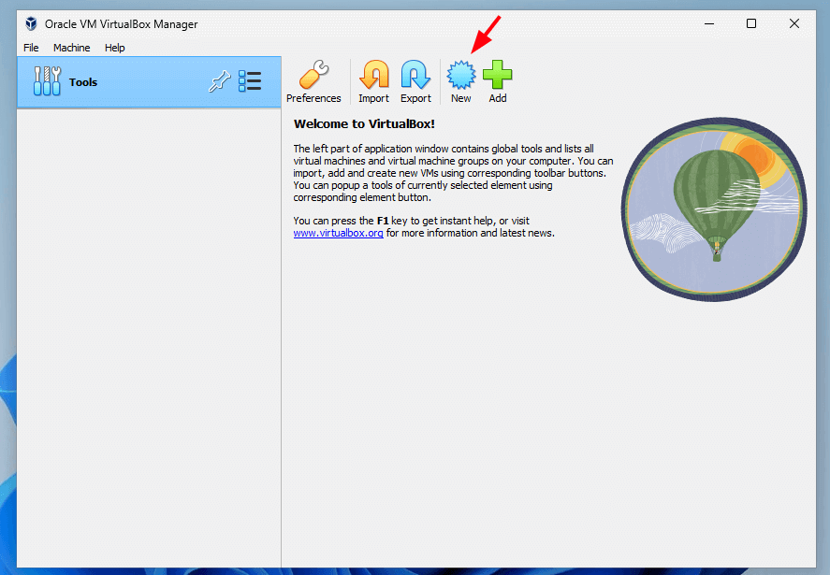Image resolution: width=830 pixels, height=575 pixels.
Task: Open the Machine menu
Action: (x=71, y=48)
